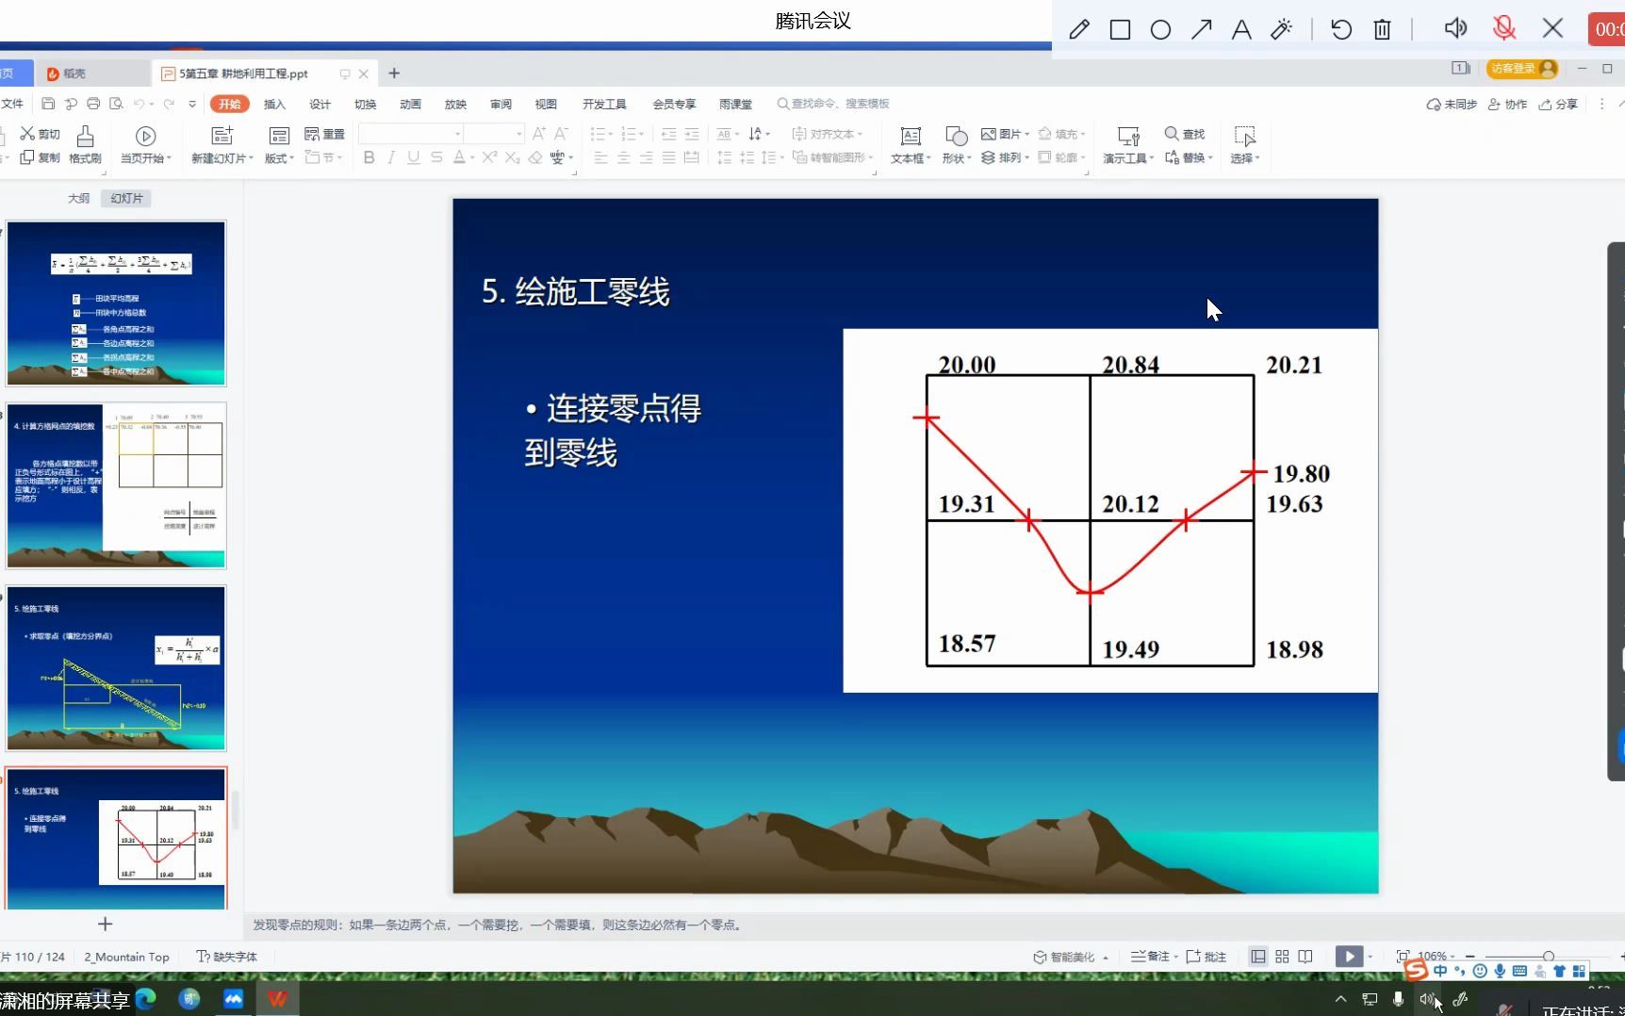The width and height of the screenshot is (1625, 1016).
Task: Select the circle annotation tool
Action: coord(1160,29)
